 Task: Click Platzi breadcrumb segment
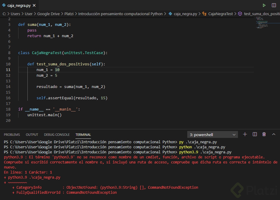coord(69,14)
